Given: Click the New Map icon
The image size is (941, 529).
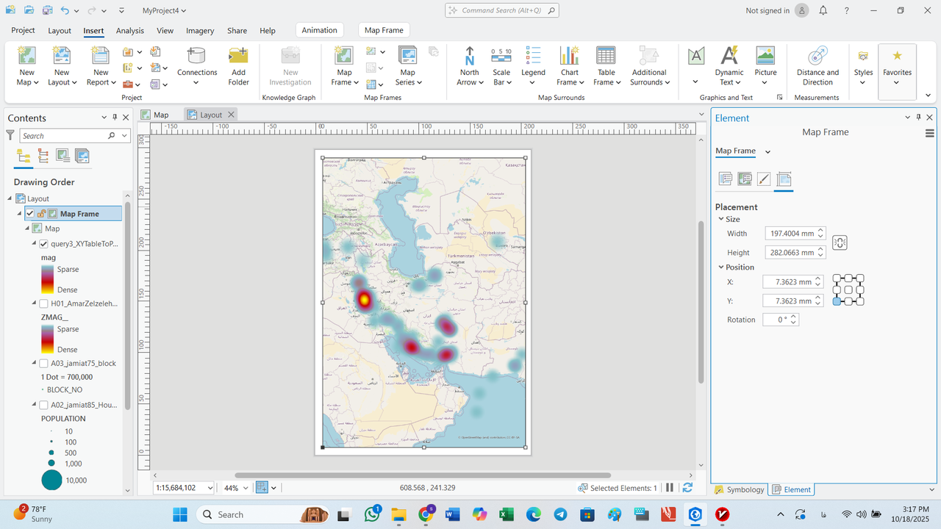Looking at the screenshot, I should pyautogui.click(x=26, y=56).
